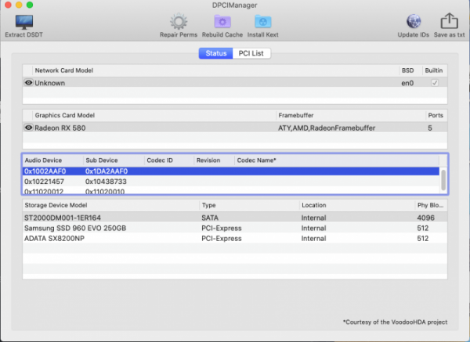
Task: Click the Unknown network card name
Action: tap(50, 83)
